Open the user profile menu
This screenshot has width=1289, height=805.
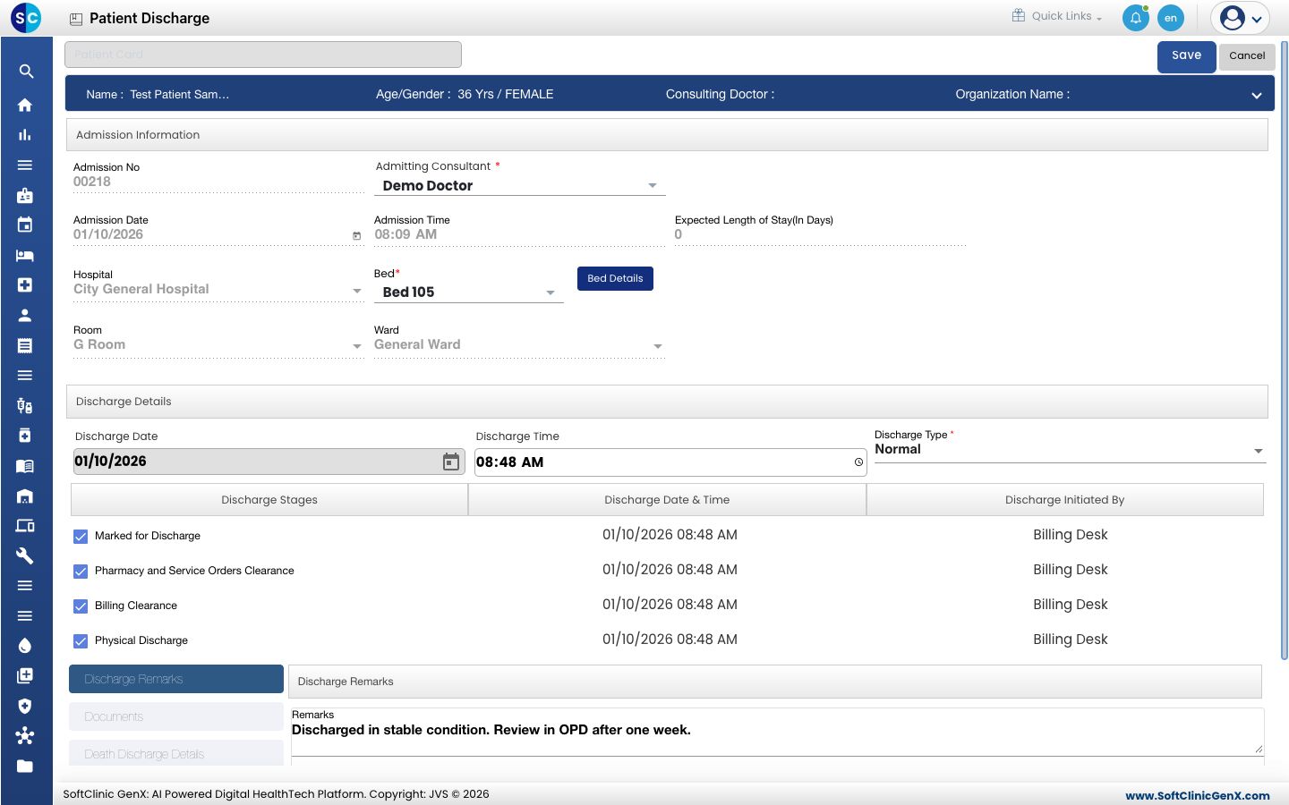pyautogui.click(x=1241, y=18)
